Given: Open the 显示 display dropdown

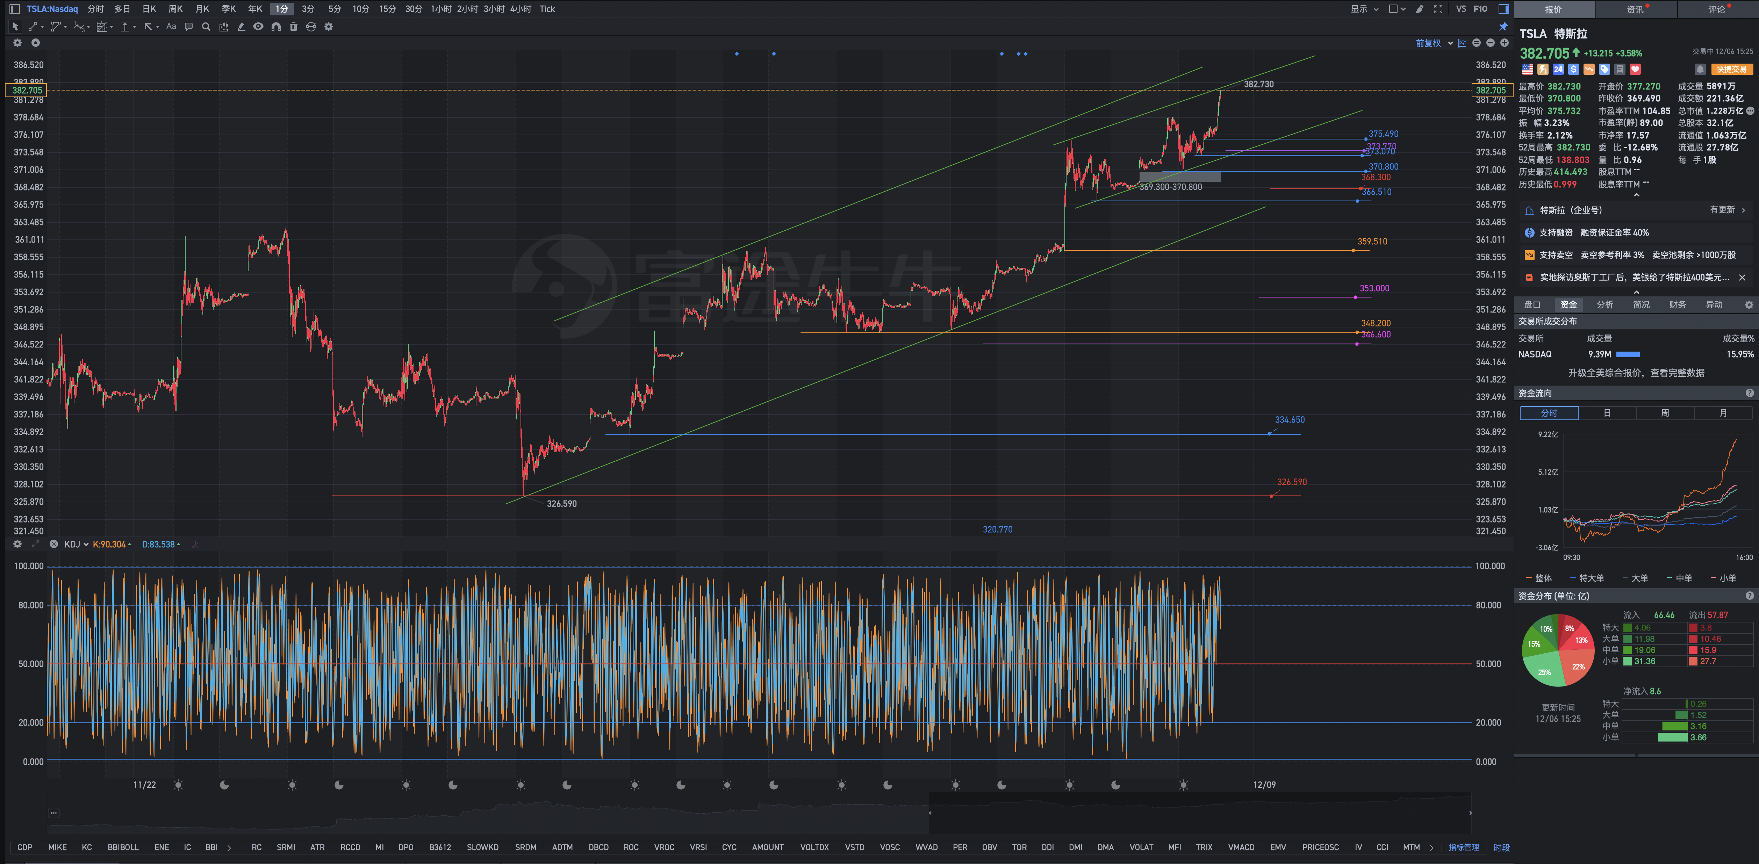Looking at the screenshot, I should coord(1364,9).
